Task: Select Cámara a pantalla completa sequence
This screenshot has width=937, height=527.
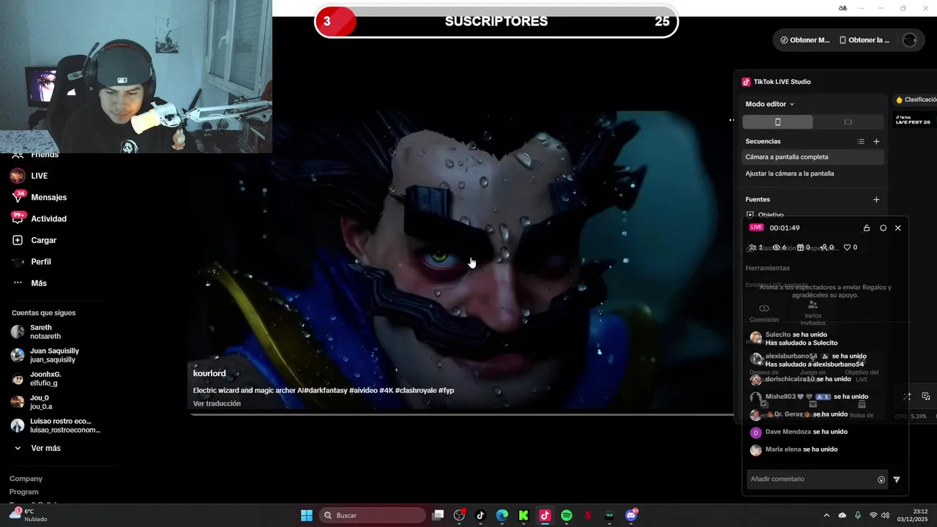Action: (x=813, y=157)
